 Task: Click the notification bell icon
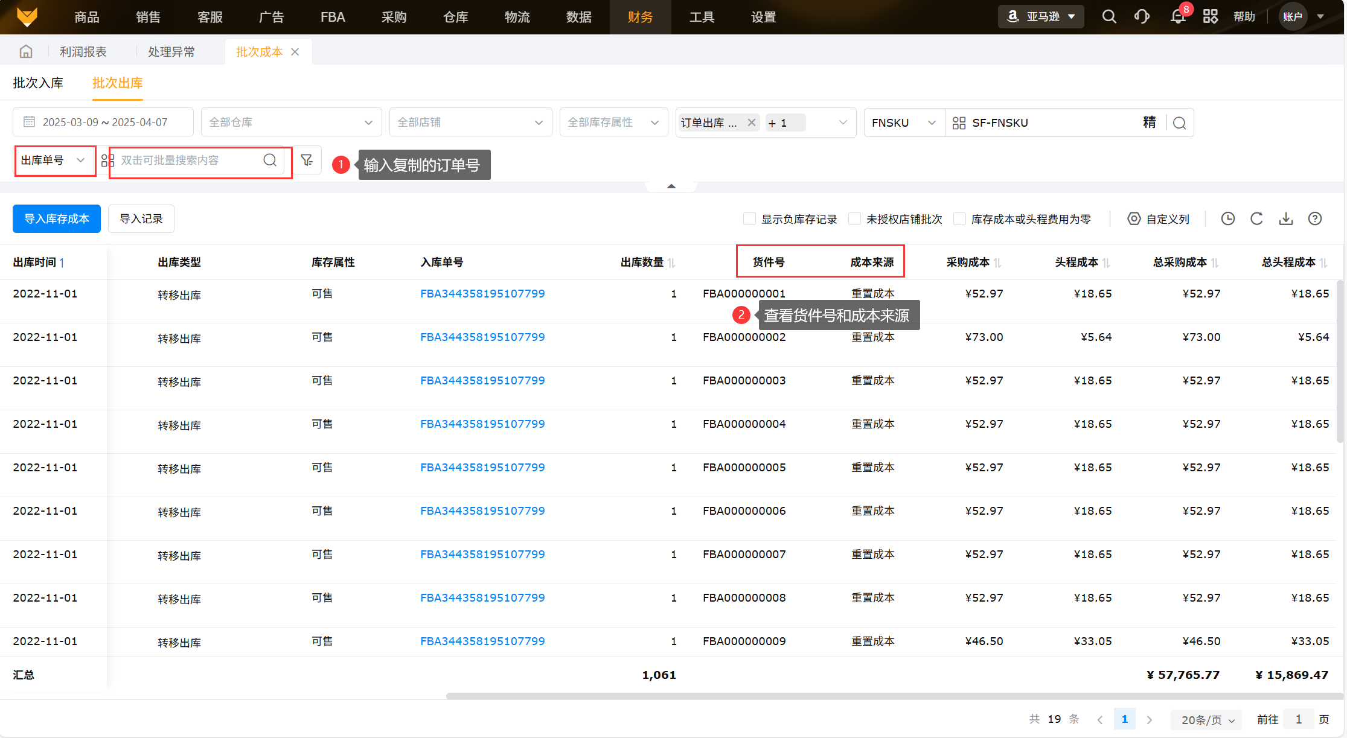[x=1177, y=16]
